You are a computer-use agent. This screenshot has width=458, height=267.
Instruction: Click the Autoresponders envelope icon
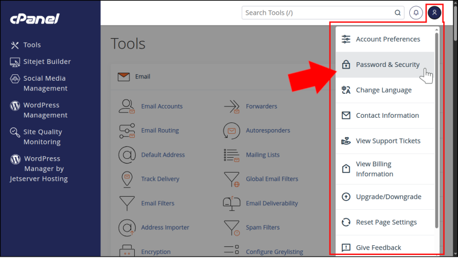[x=232, y=131]
